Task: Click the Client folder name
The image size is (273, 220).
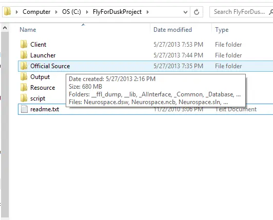Action: [38, 45]
